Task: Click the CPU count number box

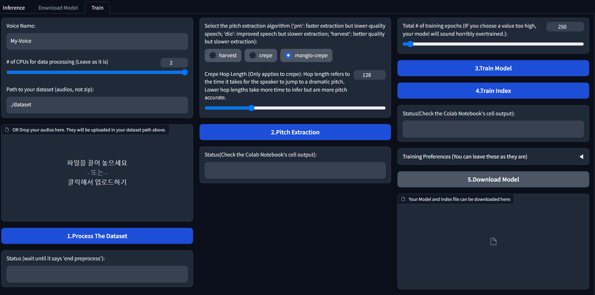Action: pyautogui.click(x=174, y=63)
